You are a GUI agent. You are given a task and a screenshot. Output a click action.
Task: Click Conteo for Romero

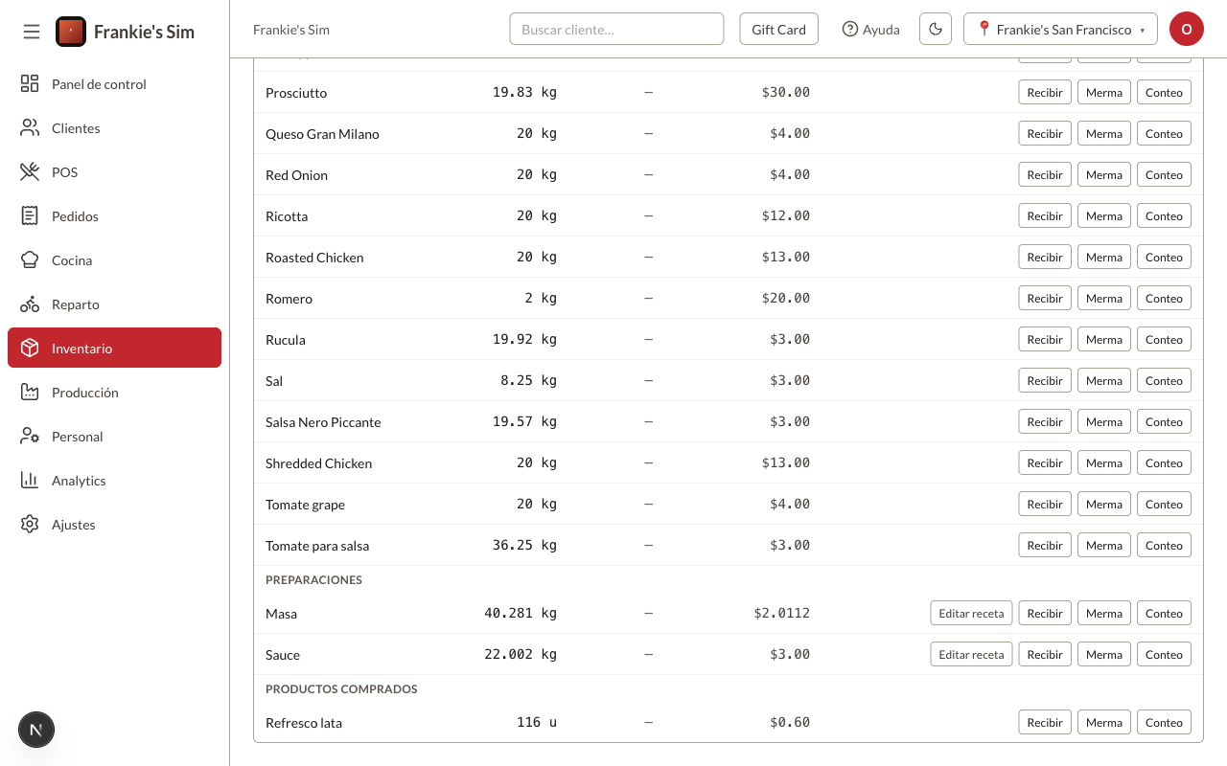click(x=1164, y=298)
